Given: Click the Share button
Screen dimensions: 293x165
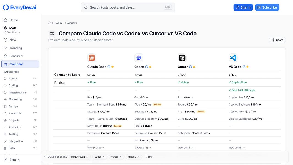Looking at the screenshot, I should tap(277, 40).
